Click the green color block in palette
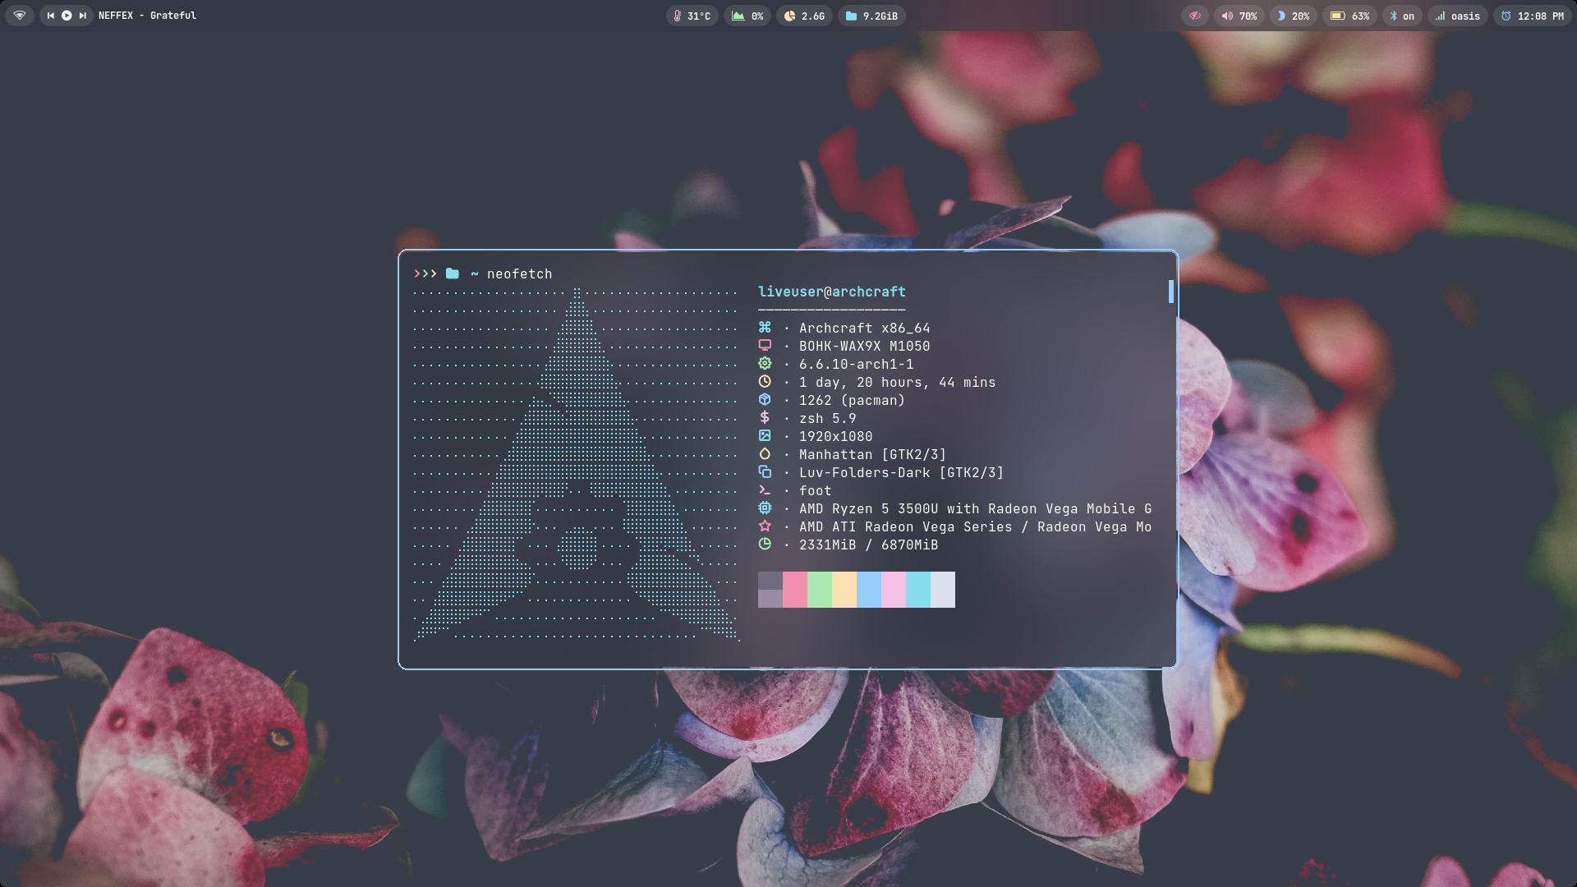The height and width of the screenshot is (887, 1577). coord(820,590)
